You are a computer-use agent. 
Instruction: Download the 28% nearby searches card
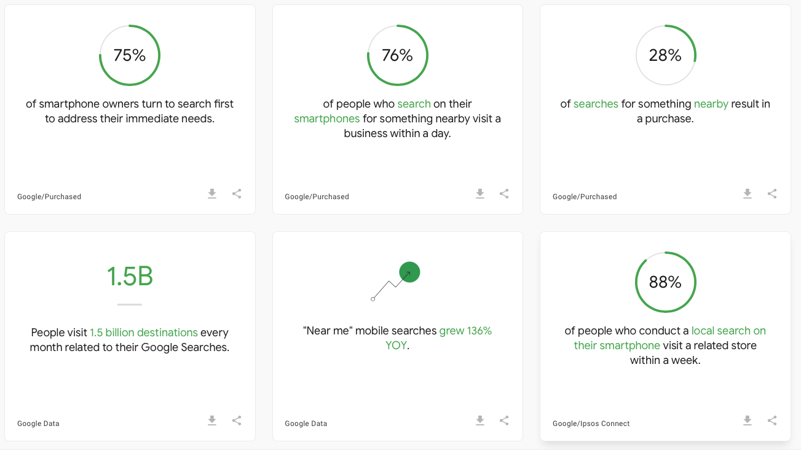point(748,194)
